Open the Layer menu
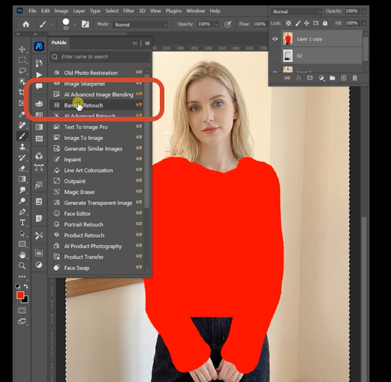 click(x=79, y=11)
